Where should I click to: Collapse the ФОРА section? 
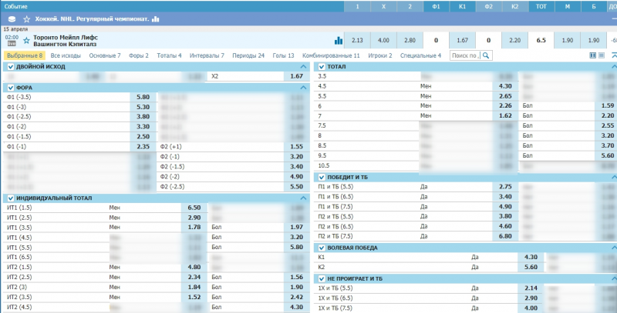tap(304, 88)
